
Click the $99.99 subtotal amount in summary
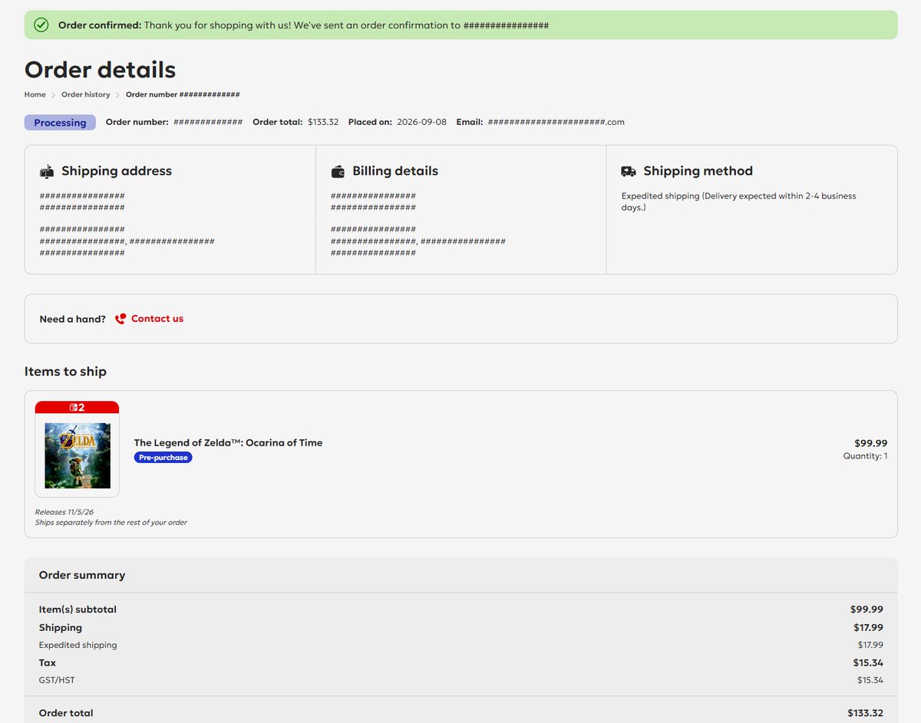(x=867, y=610)
